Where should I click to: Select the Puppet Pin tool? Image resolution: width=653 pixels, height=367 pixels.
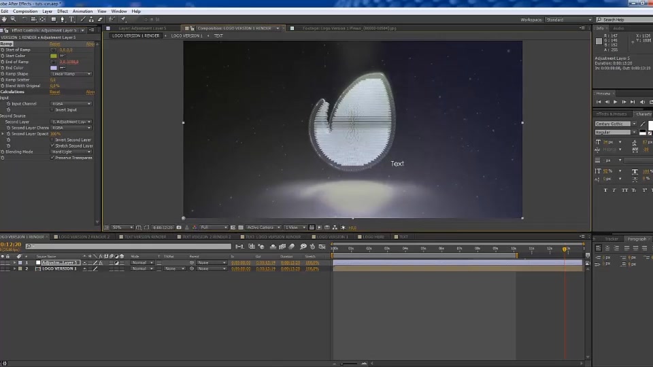[123, 19]
